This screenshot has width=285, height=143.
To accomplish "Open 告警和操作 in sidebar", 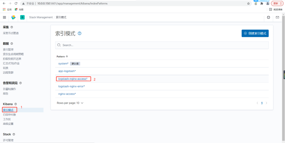I will [10, 89].
